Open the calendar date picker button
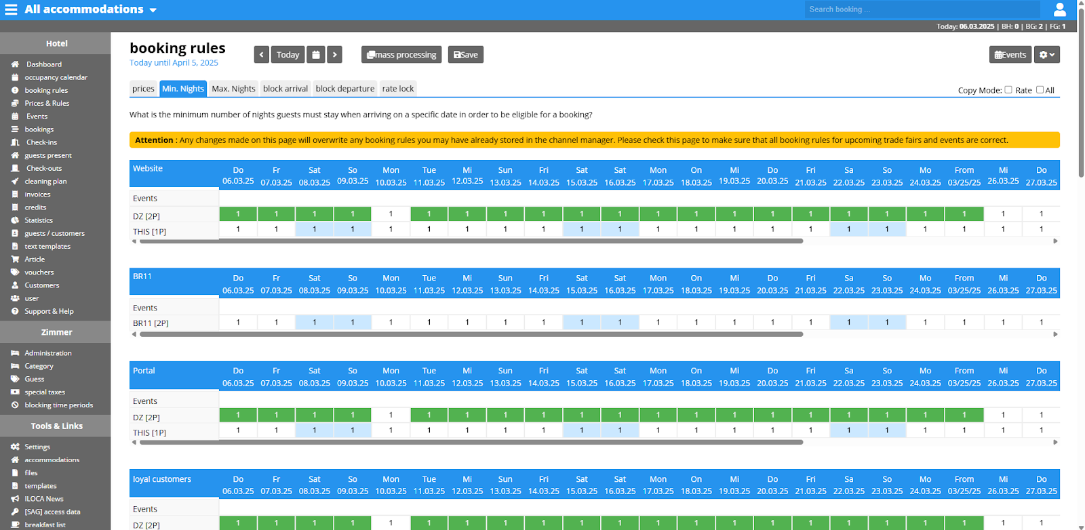The height and width of the screenshot is (530, 1085). pyautogui.click(x=315, y=55)
